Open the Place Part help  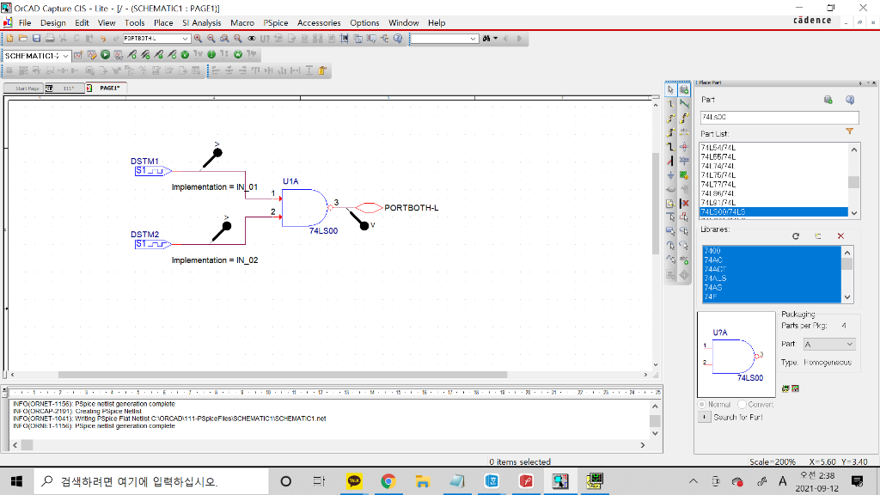[x=849, y=100]
